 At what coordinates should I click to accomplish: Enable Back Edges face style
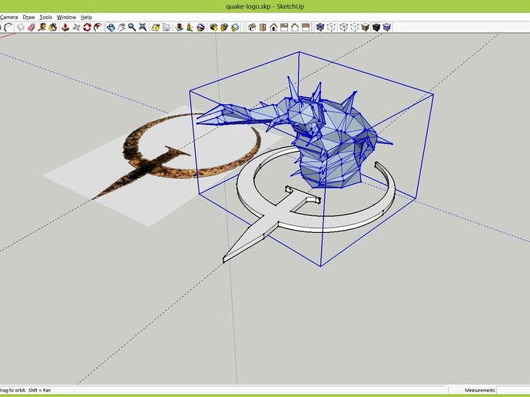click(x=331, y=28)
